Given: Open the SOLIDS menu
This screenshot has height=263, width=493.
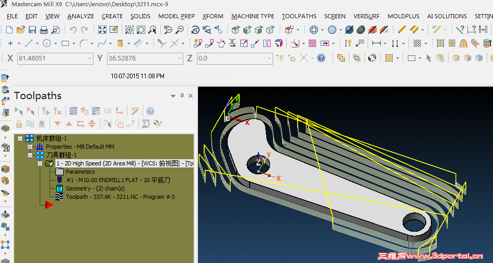Looking at the screenshot, I should tap(140, 16).
